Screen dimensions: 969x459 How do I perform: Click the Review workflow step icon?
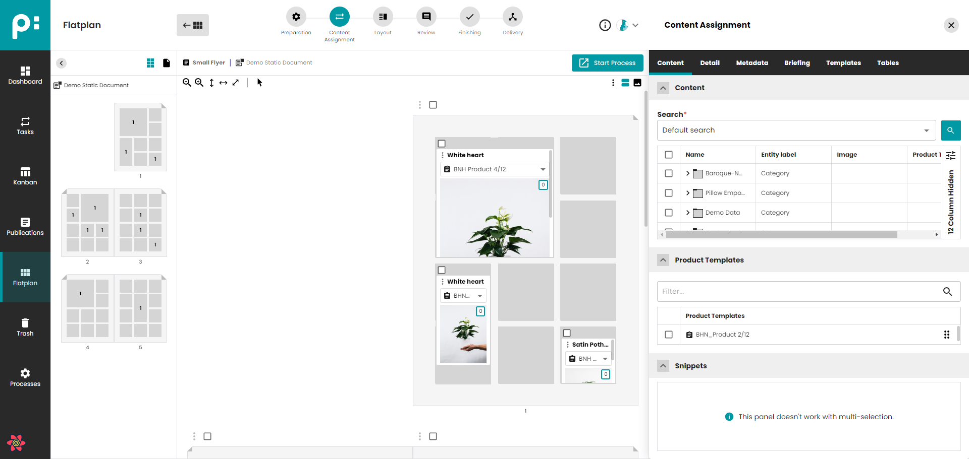(x=426, y=17)
